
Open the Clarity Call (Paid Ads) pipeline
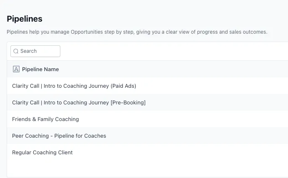point(74,86)
